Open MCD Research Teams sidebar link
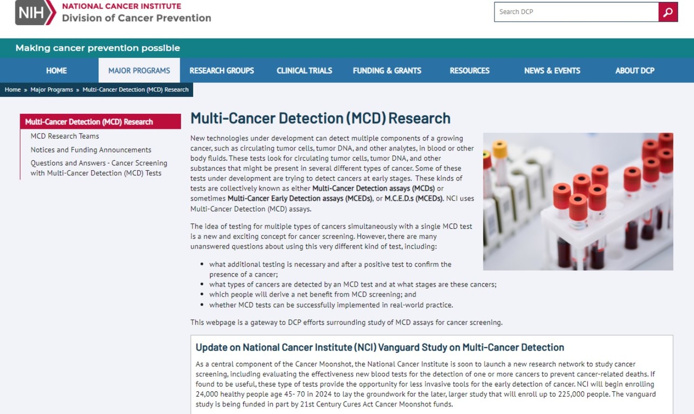 65,136
